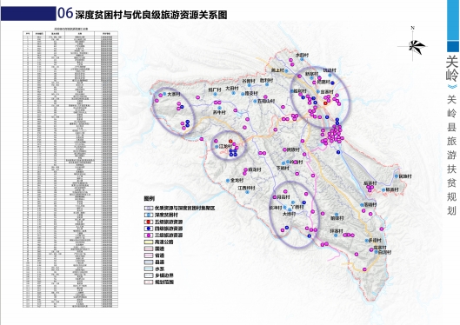Click the village marker below 大田村 label
Image resolution: width=460 pixels, height=325 pixels.
(234, 93)
